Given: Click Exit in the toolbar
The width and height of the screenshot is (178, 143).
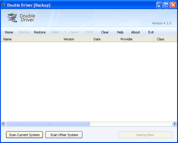Looking at the screenshot, I should [151, 32].
